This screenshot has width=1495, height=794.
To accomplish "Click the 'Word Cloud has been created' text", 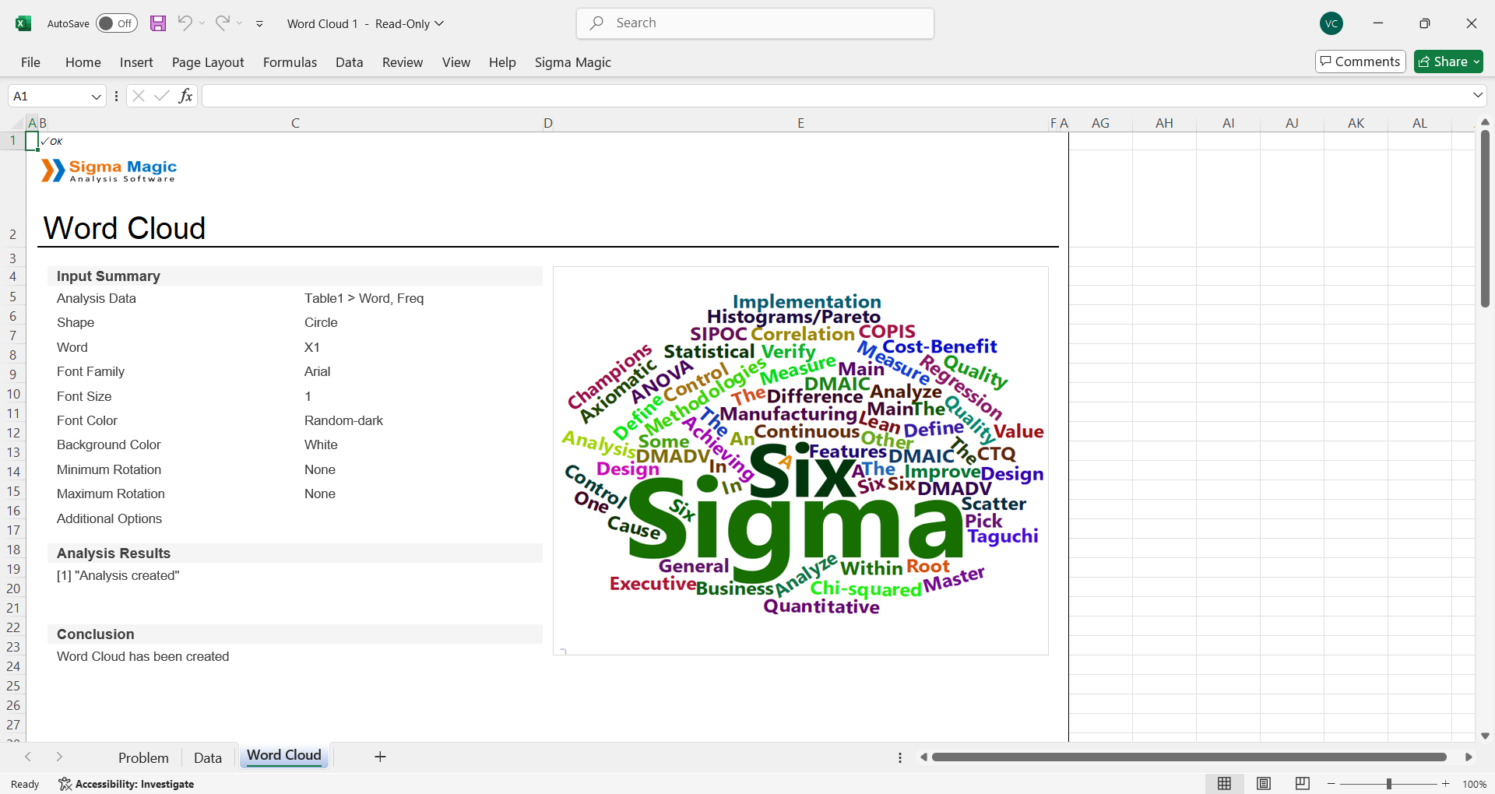I will [x=142, y=656].
